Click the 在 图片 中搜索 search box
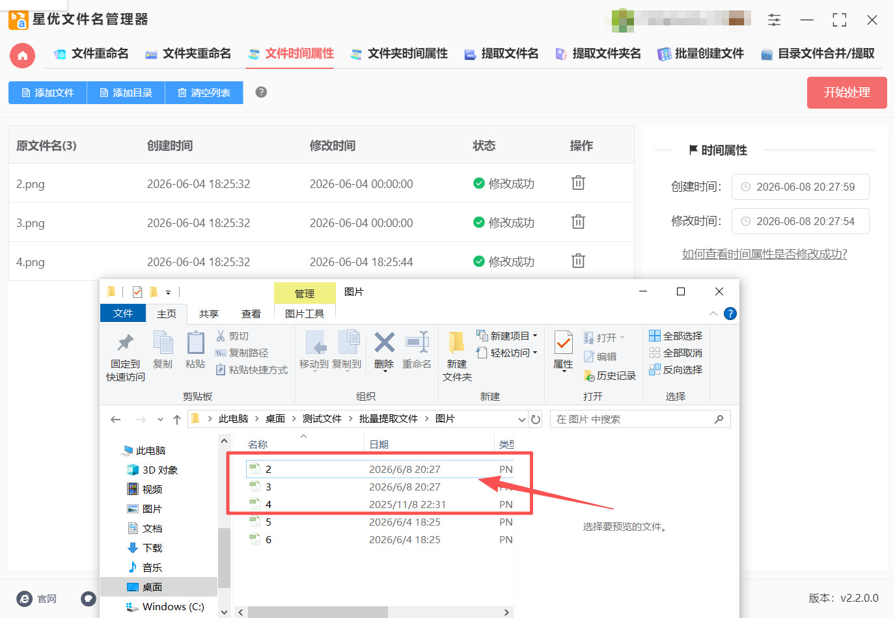This screenshot has height=618, width=895. coord(640,419)
